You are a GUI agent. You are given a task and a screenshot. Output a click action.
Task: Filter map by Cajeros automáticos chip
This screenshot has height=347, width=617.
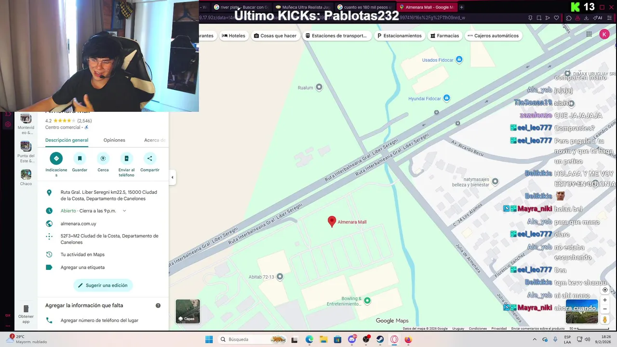[x=493, y=36]
